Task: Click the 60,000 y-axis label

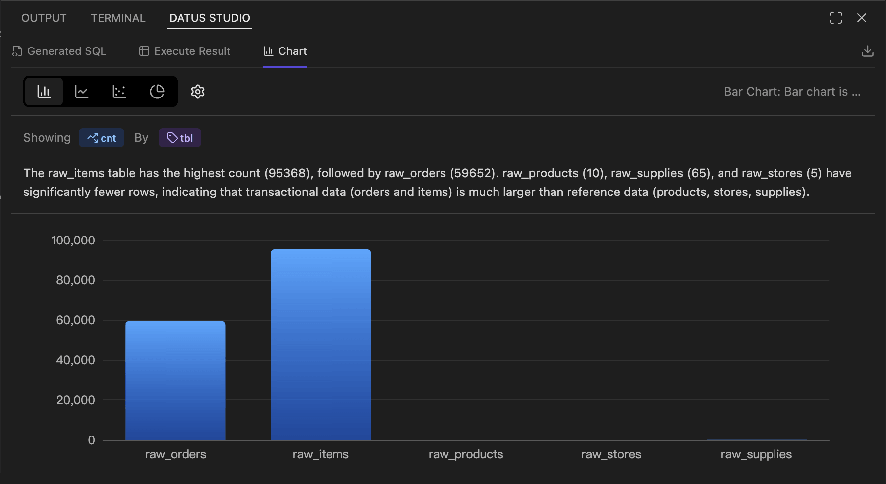Action: [75, 320]
